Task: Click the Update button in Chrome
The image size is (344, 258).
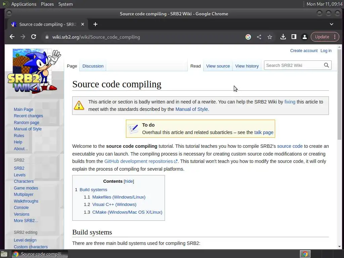Action: (322, 37)
